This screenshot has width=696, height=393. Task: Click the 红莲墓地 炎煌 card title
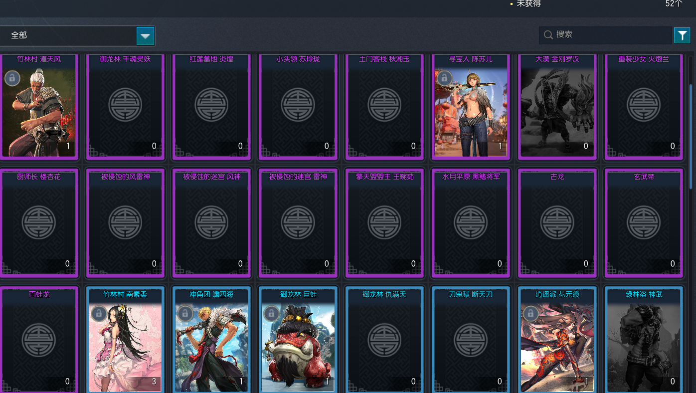point(211,59)
